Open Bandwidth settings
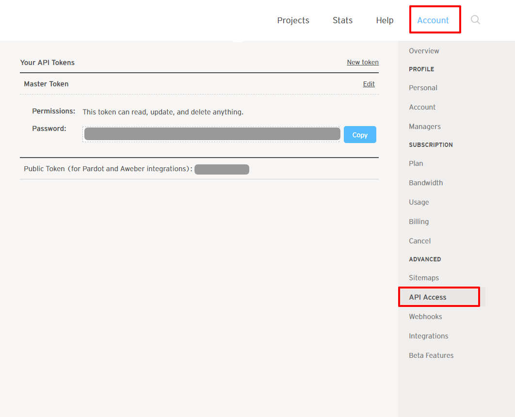 [426, 183]
